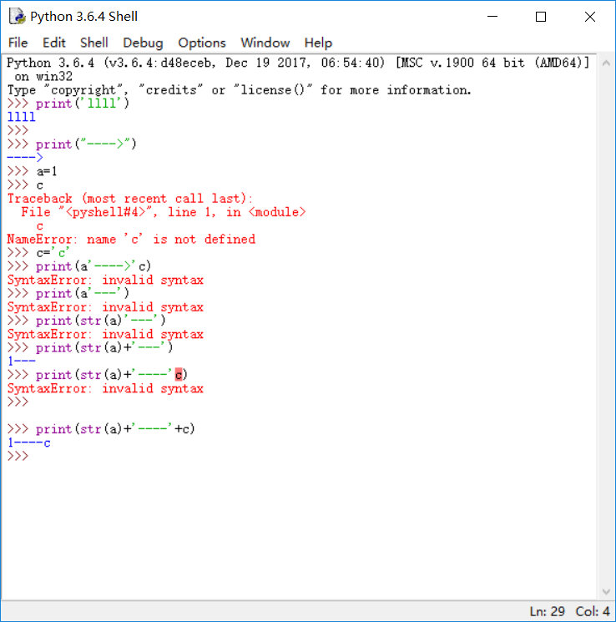
Task: Click the blue output '1---'
Action: tap(22, 361)
